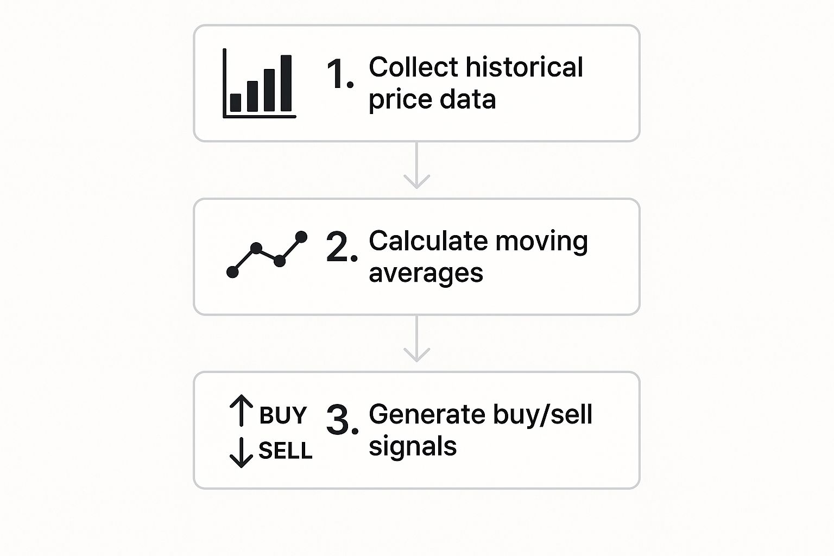Click the arrow below step 2 box
This screenshot has height=556, width=834.
point(417,339)
